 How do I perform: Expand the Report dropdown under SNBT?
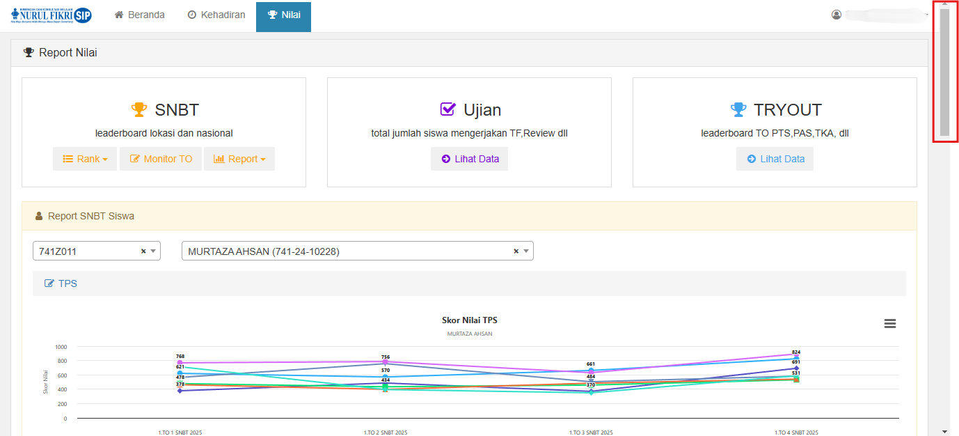(239, 159)
